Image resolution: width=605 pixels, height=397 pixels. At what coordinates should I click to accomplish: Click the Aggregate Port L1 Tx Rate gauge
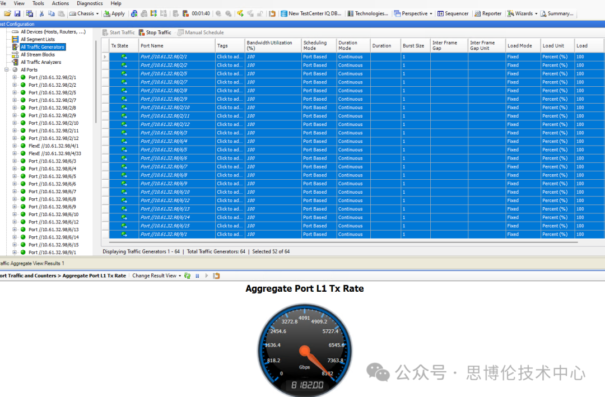pyautogui.click(x=304, y=347)
